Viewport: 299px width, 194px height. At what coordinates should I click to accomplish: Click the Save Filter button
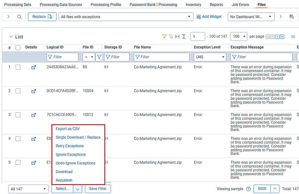[98, 189]
